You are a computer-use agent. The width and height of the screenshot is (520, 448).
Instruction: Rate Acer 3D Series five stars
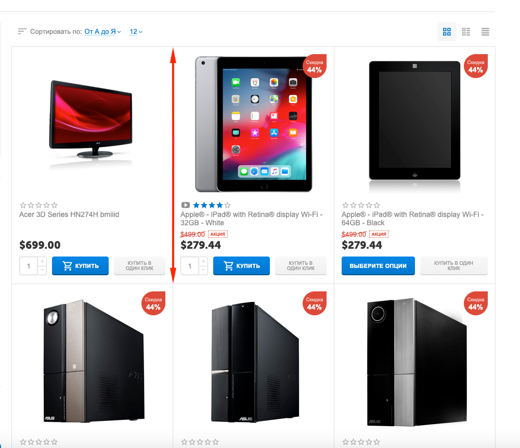pos(55,205)
